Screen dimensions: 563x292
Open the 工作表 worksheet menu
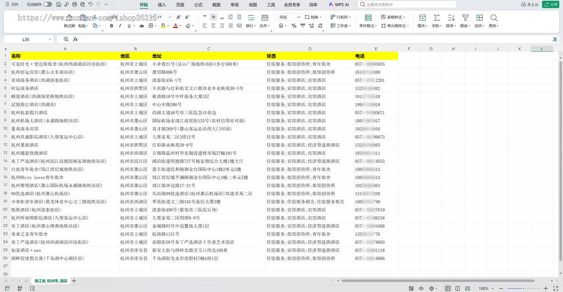click(341, 26)
